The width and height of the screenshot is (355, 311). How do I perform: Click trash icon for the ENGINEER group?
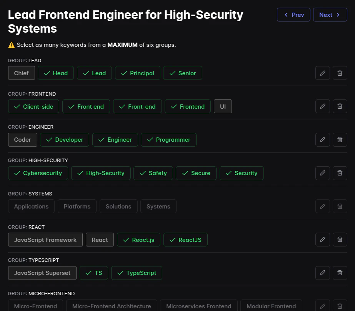click(340, 140)
